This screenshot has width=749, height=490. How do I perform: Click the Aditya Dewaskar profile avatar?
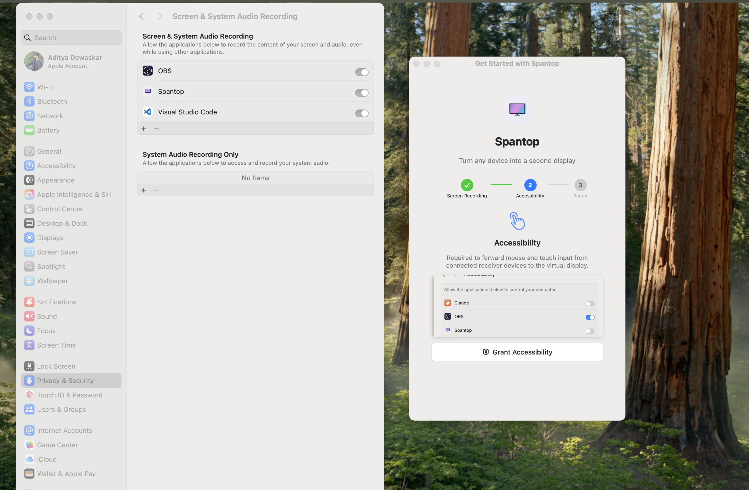34,61
